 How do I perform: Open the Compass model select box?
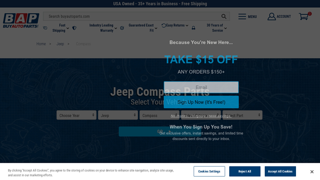[159, 115]
